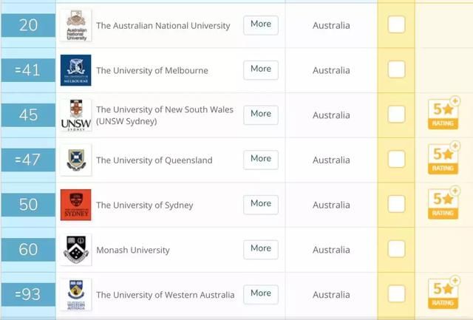Open The University of Sydney link
The image size is (473, 320).
pyautogui.click(x=145, y=205)
